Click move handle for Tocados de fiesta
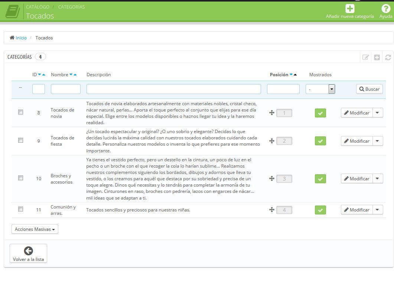 (271, 141)
